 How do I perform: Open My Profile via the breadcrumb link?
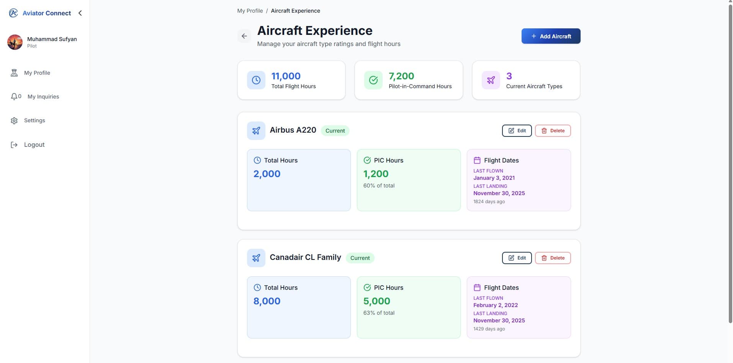(250, 10)
